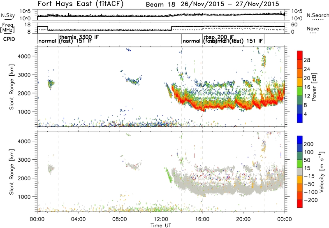Click the '60' Nave axis value
Image resolution: width=329 pixels, height=228 pixels.
pos(294,25)
